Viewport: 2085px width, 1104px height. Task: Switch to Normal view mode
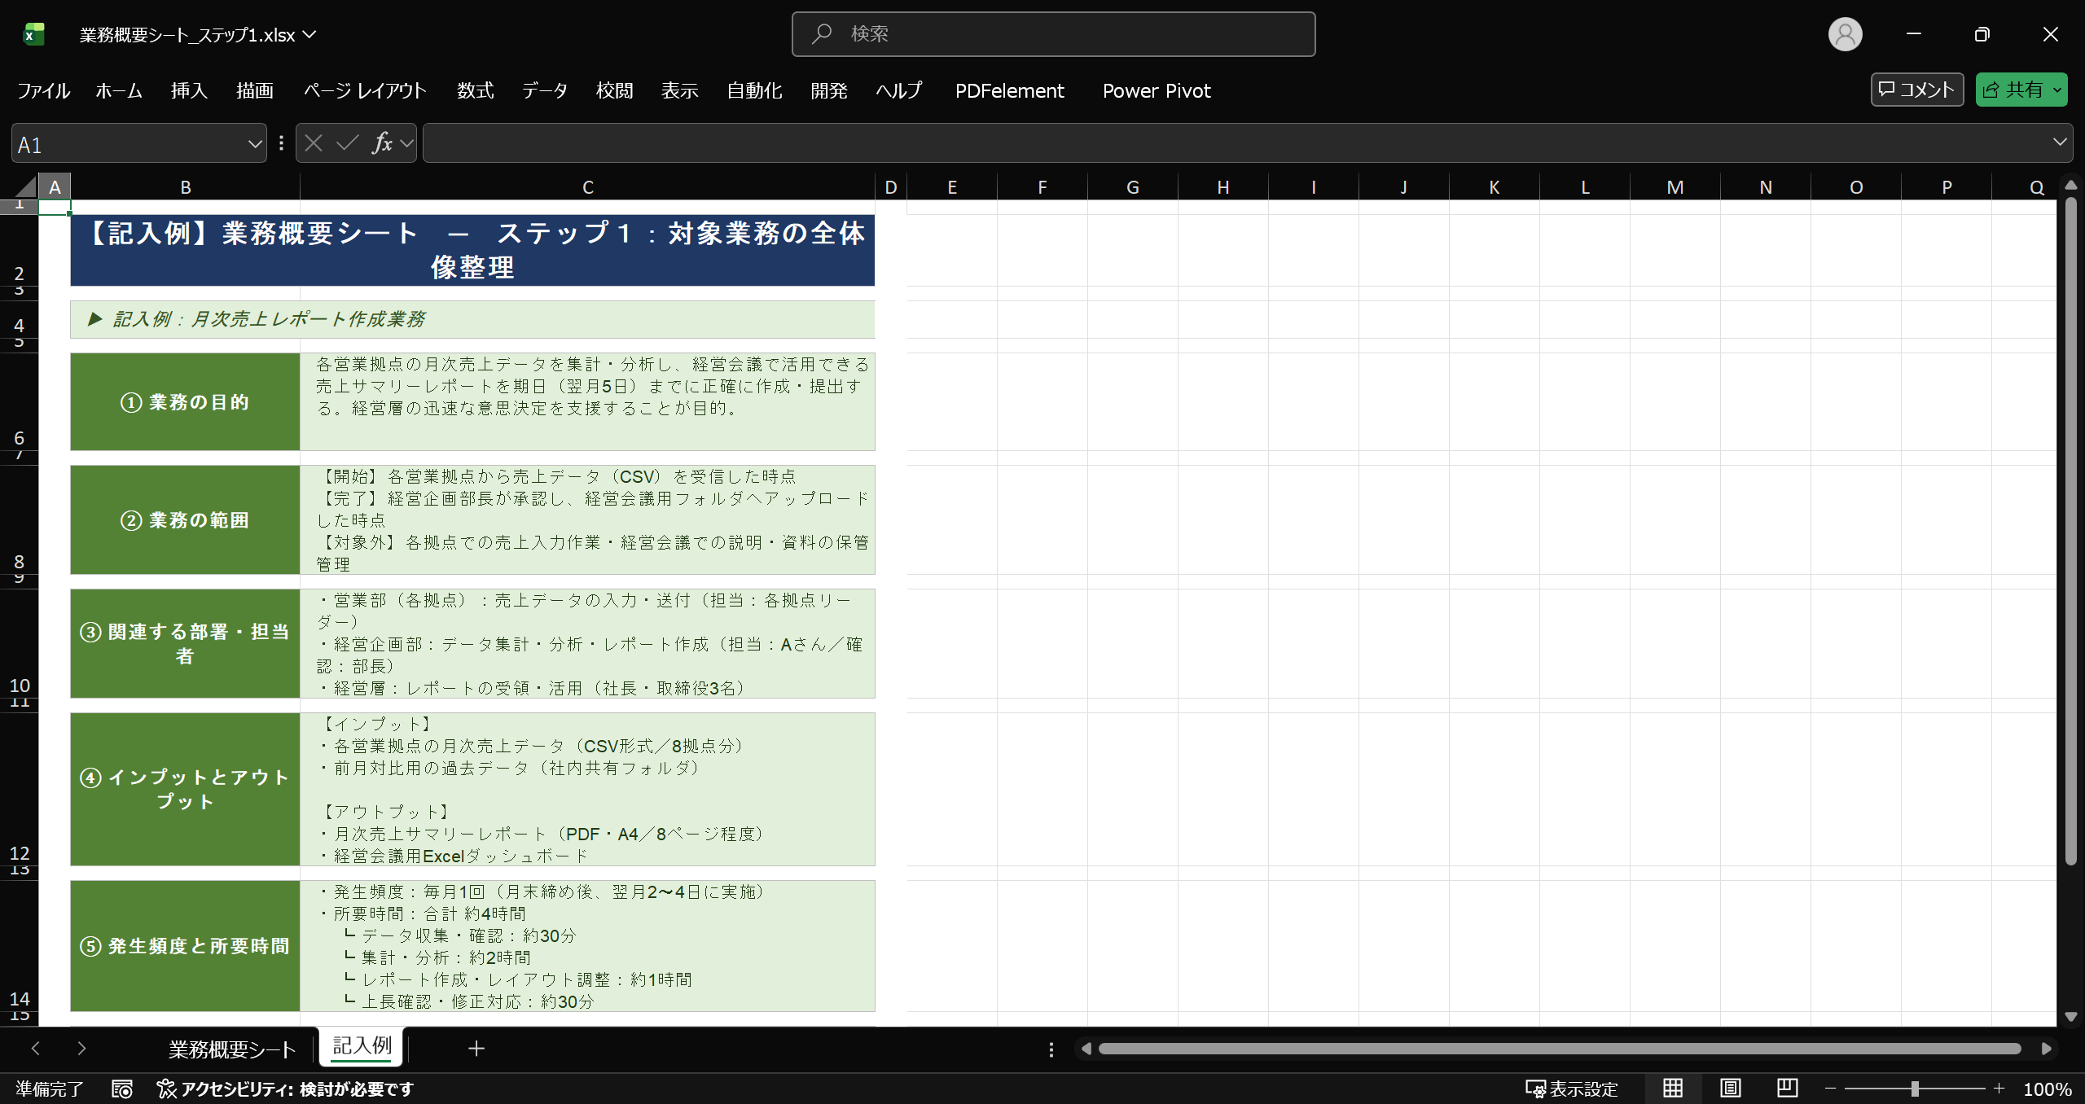tap(1673, 1088)
